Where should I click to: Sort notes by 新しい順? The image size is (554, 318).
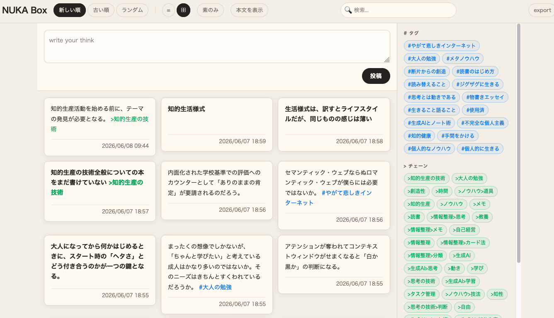click(x=70, y=10)
